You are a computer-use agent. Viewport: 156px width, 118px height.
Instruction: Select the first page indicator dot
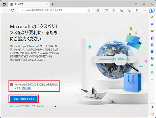click(53, 106)
